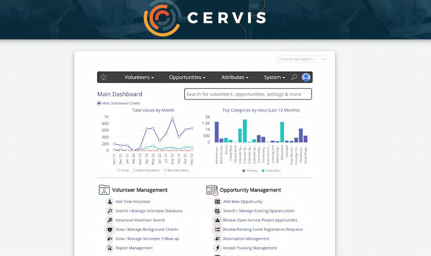The height and width of the screenshot is (256, 431).
Task: Go to the home icon in navbar
Action: [x=104, y=77]
